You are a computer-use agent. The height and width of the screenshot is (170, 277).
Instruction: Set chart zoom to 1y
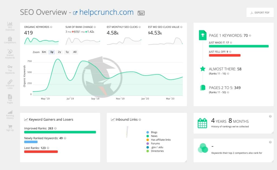click(52, 52)
